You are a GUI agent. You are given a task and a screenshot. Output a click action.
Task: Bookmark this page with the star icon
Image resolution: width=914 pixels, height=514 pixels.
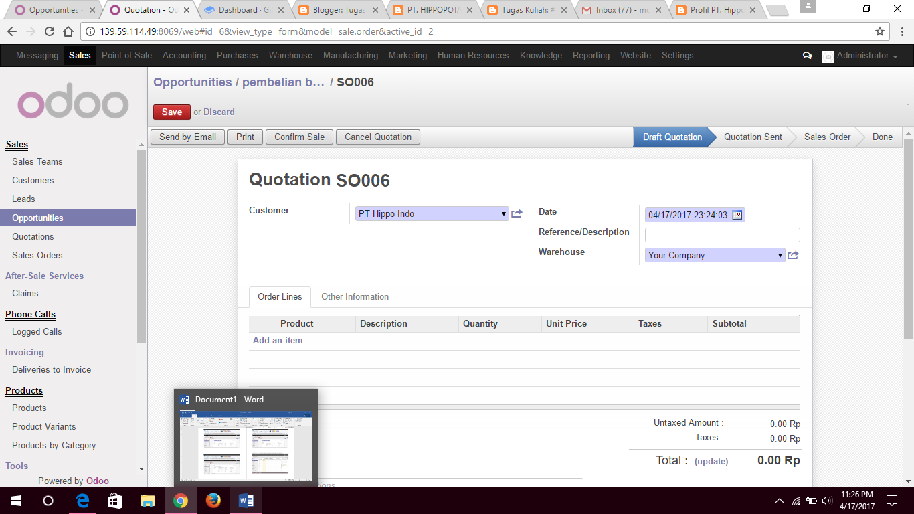coord(880,31)
